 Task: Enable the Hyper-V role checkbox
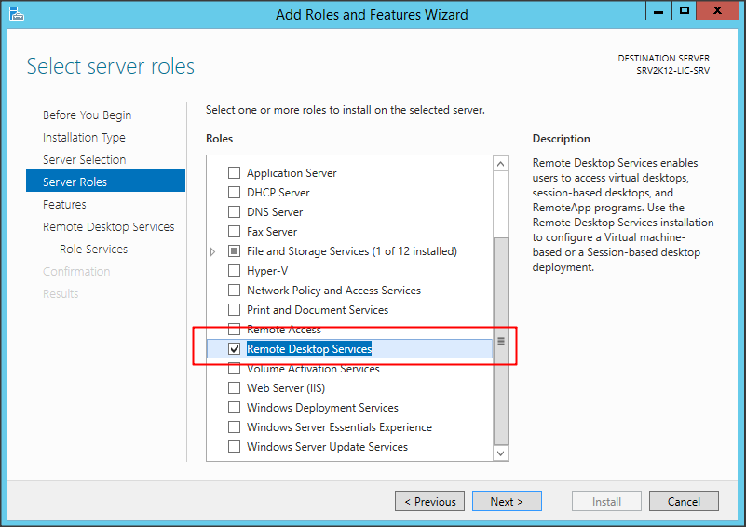pos(235,271)
